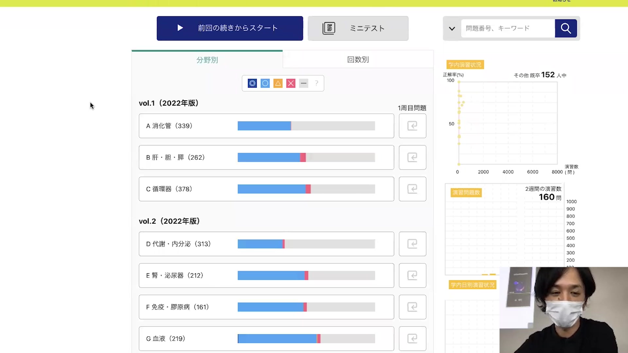This screenshot has width=628, height=353.
Task: Open the ミニテスト button
Action: 358,28
